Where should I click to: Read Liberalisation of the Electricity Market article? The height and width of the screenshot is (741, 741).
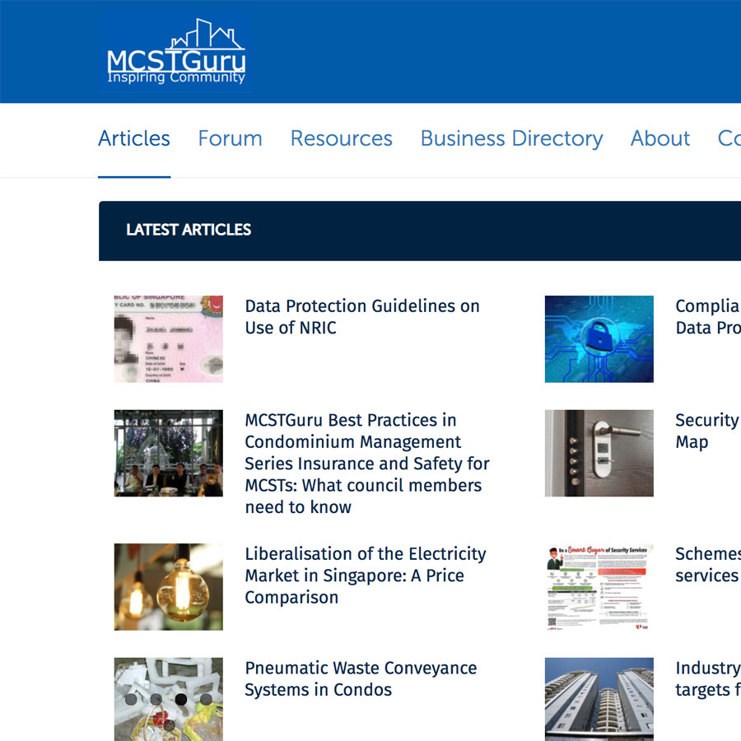[x=366, y=576]
